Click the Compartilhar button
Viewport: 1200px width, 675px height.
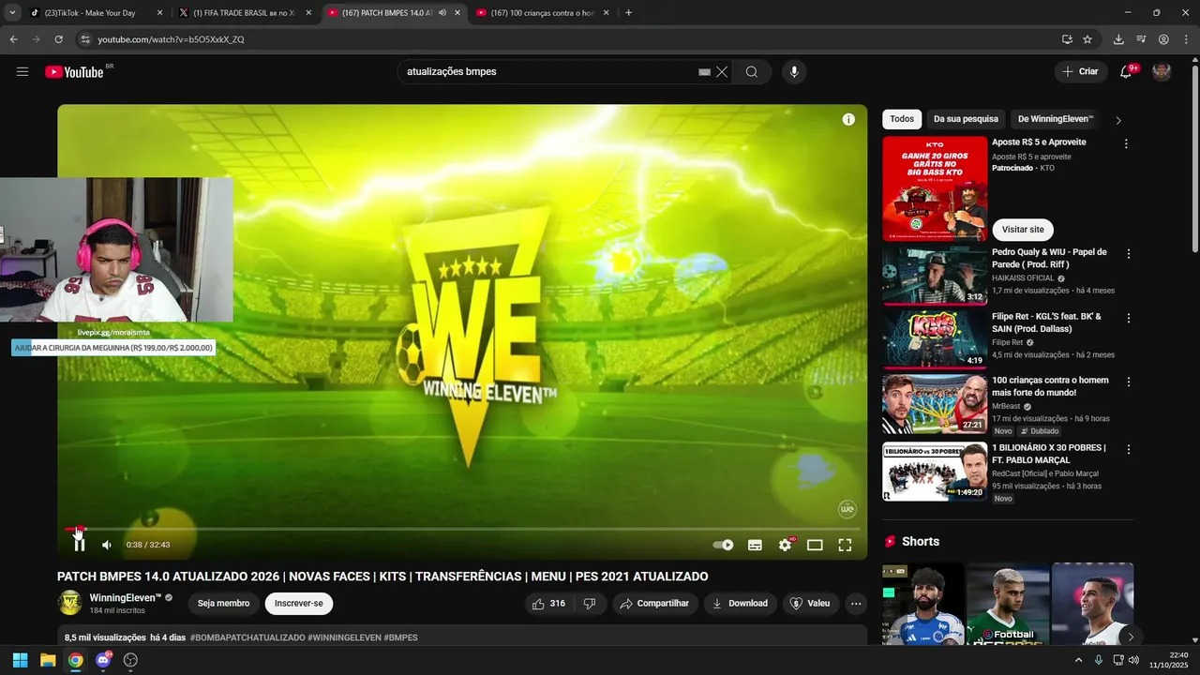click(654, 604)
